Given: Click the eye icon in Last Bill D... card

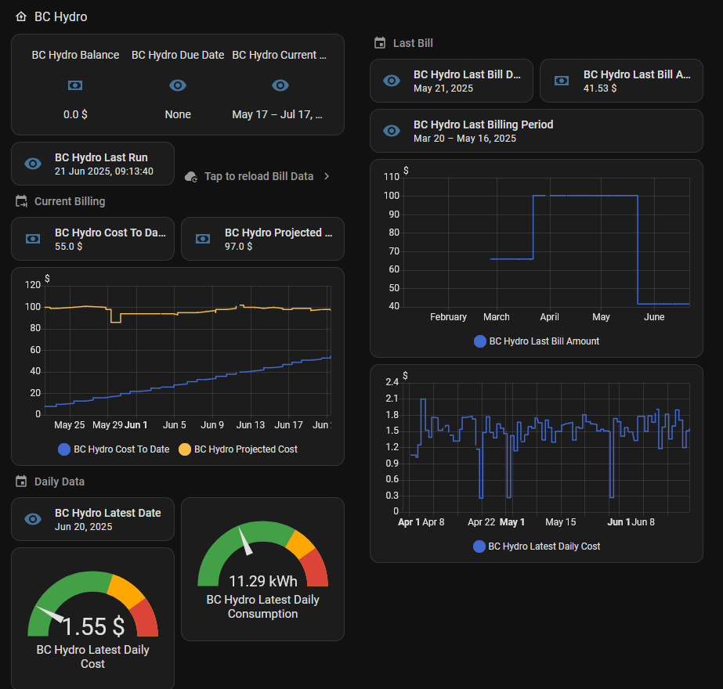Looking at the screenshot, I should click(x=392, y=81).
